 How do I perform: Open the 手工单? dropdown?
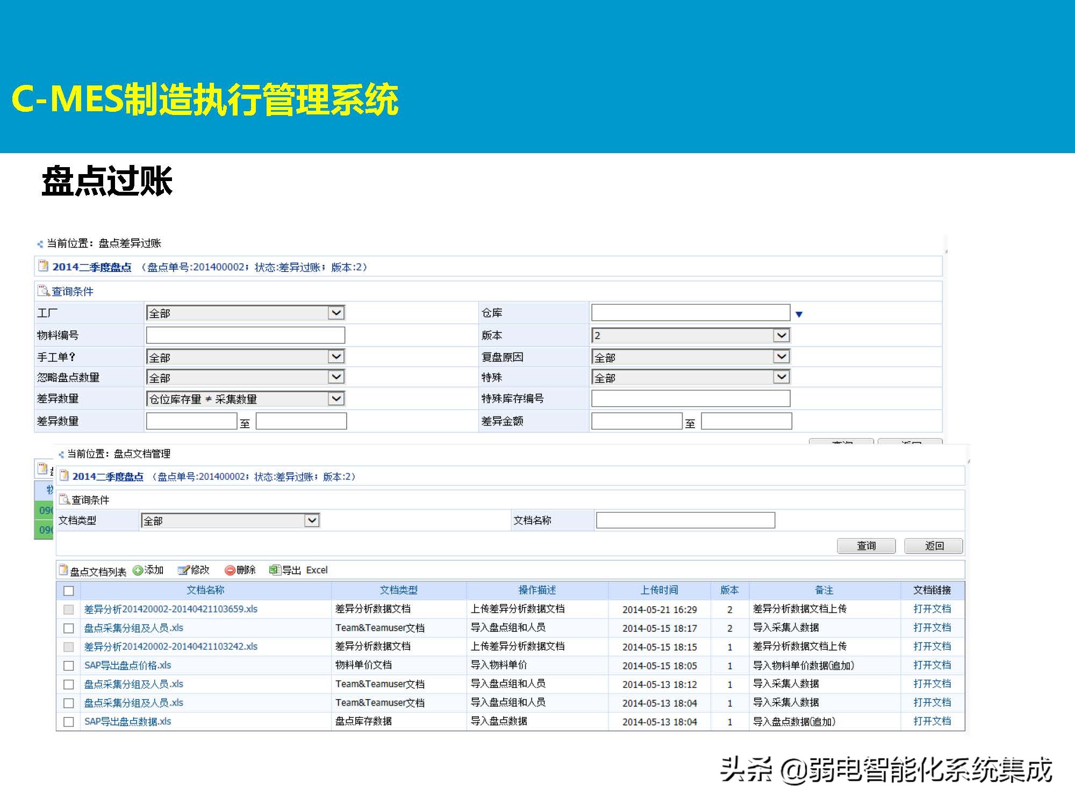click(246, 357)
